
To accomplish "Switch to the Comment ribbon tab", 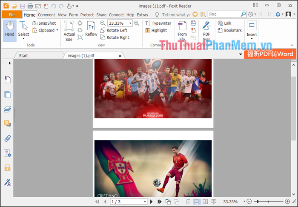I will pyautogui.click(x=46, y=15).
